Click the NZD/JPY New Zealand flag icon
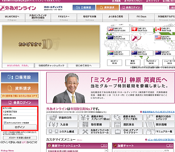This screenshot has width=175, height=152. point(158,53)
